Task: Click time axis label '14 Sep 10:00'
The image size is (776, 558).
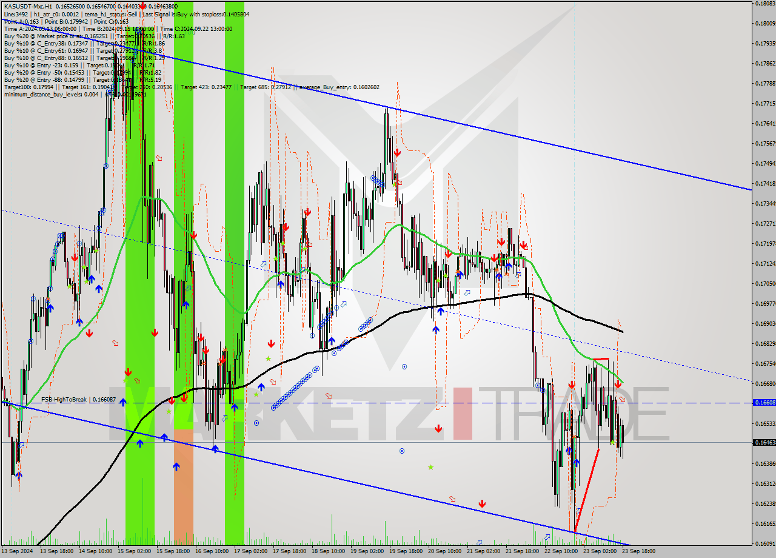Action: 96,551
